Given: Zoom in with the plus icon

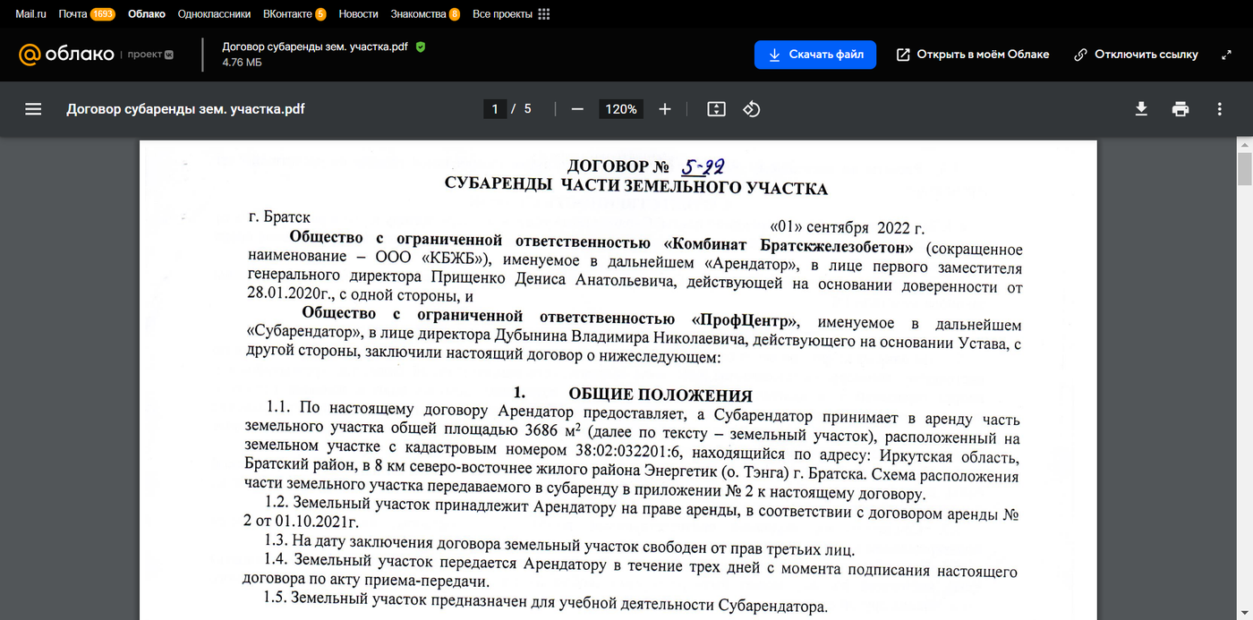Looking at the screenshot, I should [x=664, y=109].
